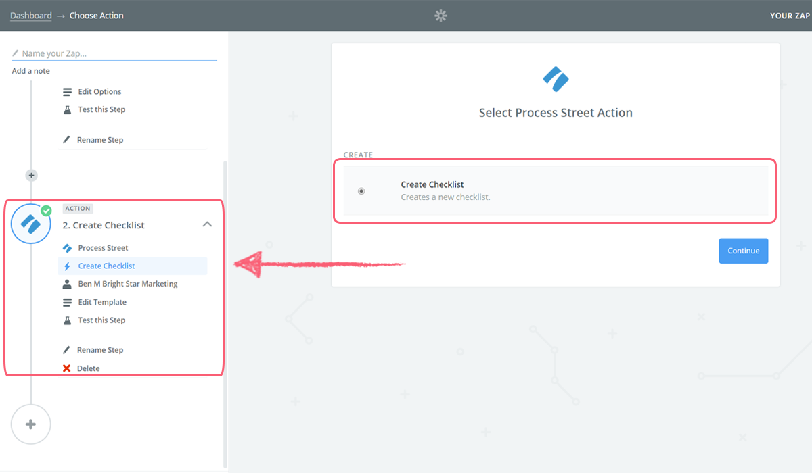This screenshot has height=473, width=812.
Task: Click the account person icon
Action: (67, 284)
